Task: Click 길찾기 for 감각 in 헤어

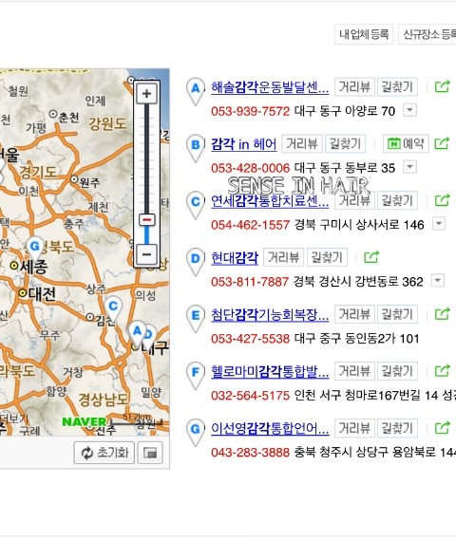Action: click(x=345, y=143)
